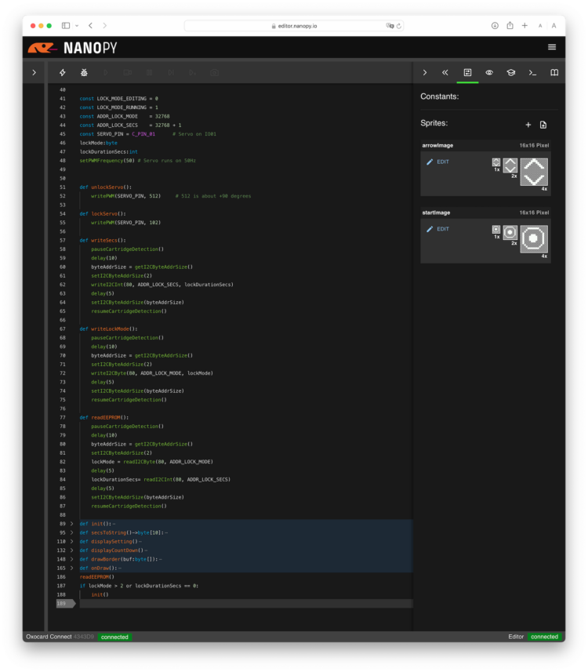Open the documentation book icon
The width and height of the screenshot is (588, 672).
click(x=554, y=72)
